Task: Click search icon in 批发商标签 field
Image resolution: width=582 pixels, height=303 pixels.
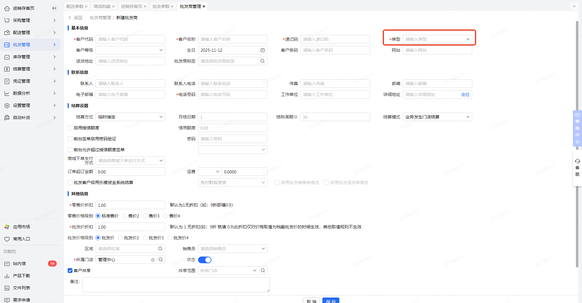Action: [263, 61]
